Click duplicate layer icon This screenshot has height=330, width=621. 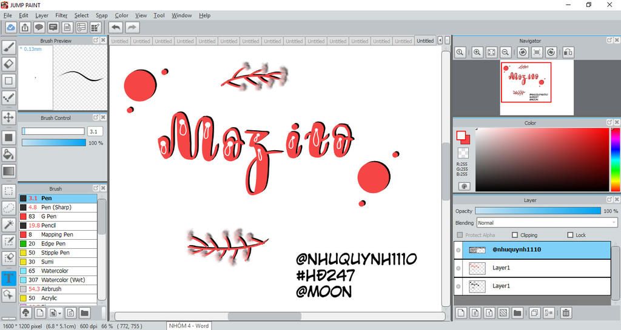pyautogui.click(x=534, y=313)
